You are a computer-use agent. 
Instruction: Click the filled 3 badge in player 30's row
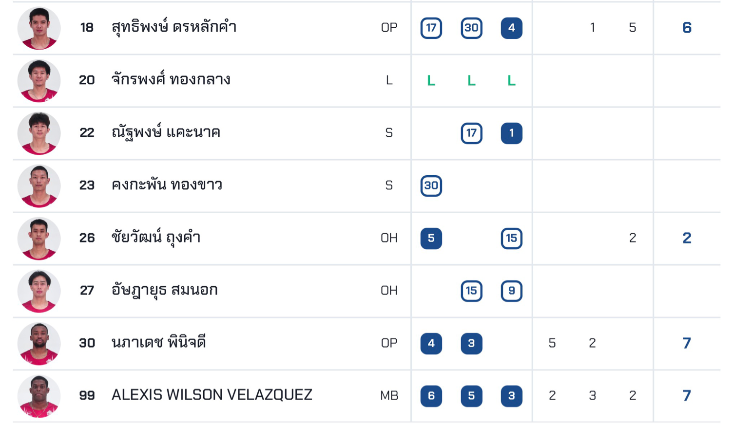click(471, 343)
